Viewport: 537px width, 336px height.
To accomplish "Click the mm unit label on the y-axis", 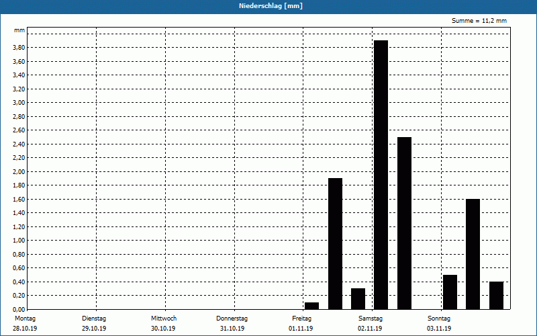I will click(x=19, y=30).
